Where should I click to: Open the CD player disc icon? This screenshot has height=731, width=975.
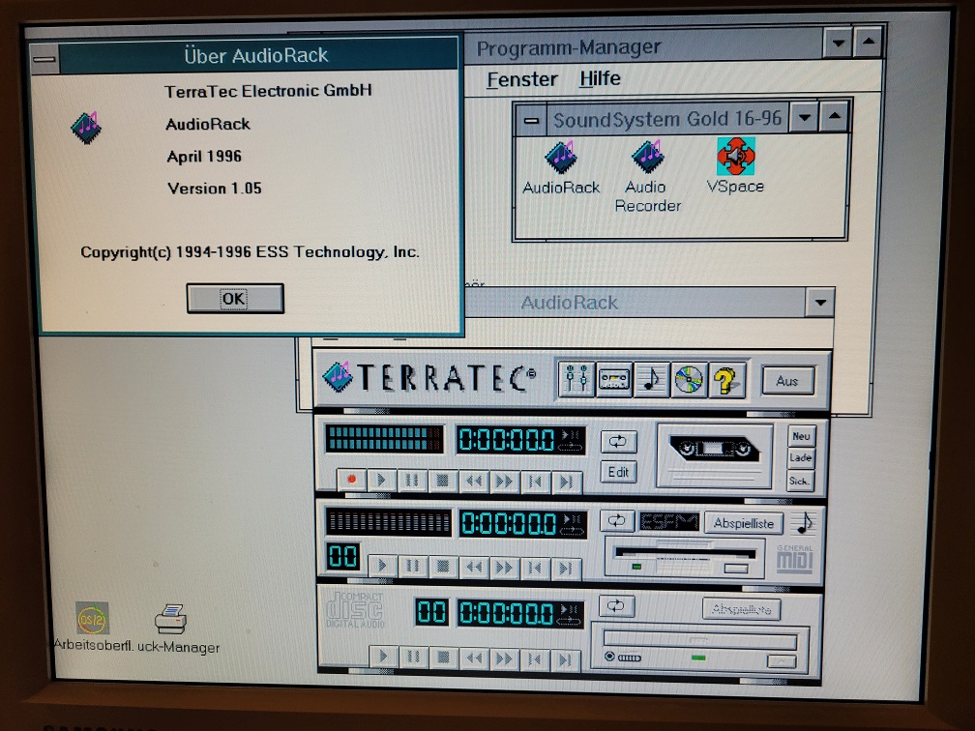point(689,379)
